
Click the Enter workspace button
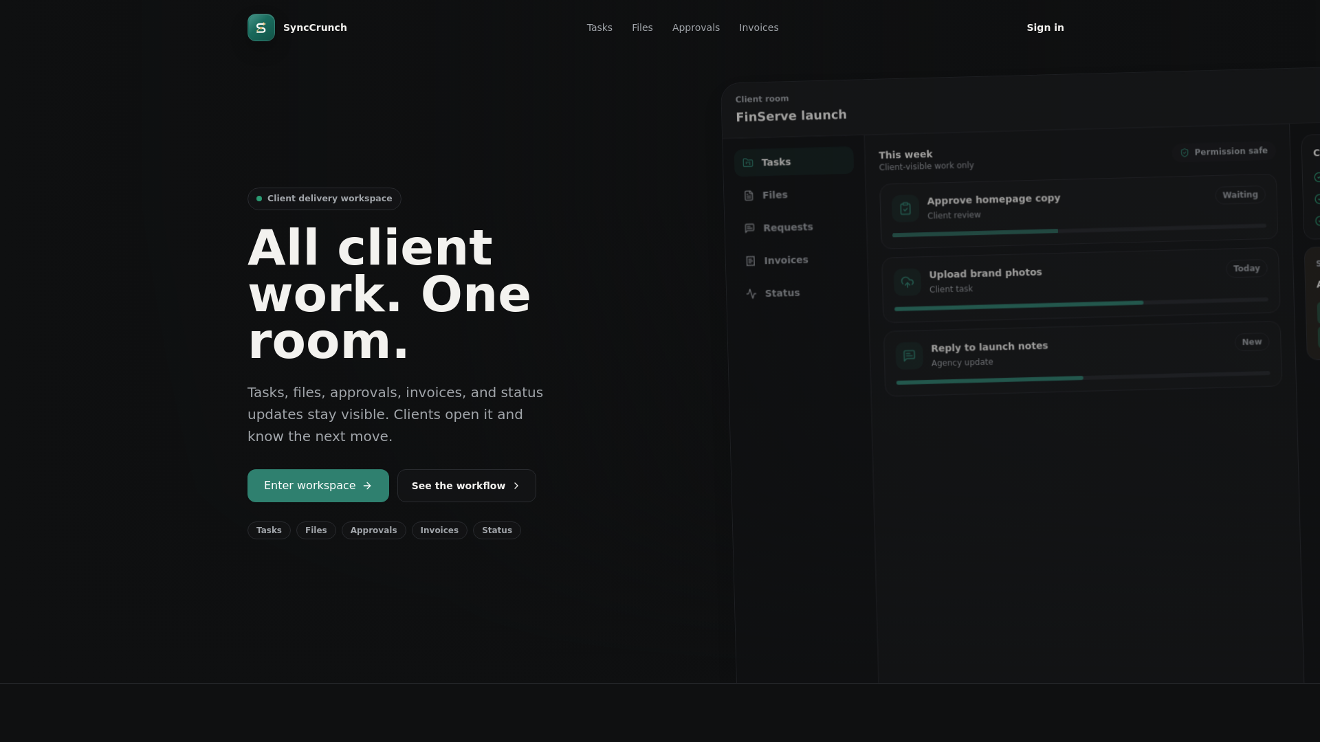[x=318, y=486]
